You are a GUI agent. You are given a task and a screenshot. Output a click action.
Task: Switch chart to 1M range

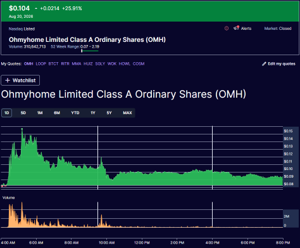pyautogui.click(x=40, y=113)
